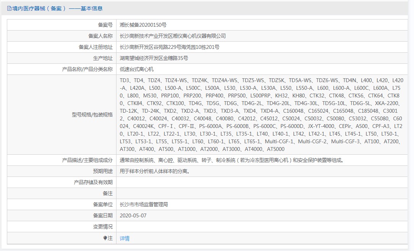Screen dimensions: 414x251
Task: Click the 产品名称/产品分类名称 label
Action: coord(87,69)
